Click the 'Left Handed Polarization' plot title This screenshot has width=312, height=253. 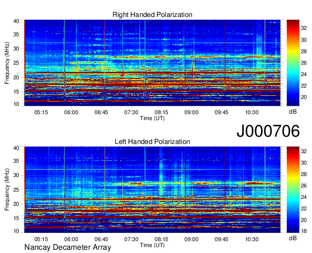[152, 142]
